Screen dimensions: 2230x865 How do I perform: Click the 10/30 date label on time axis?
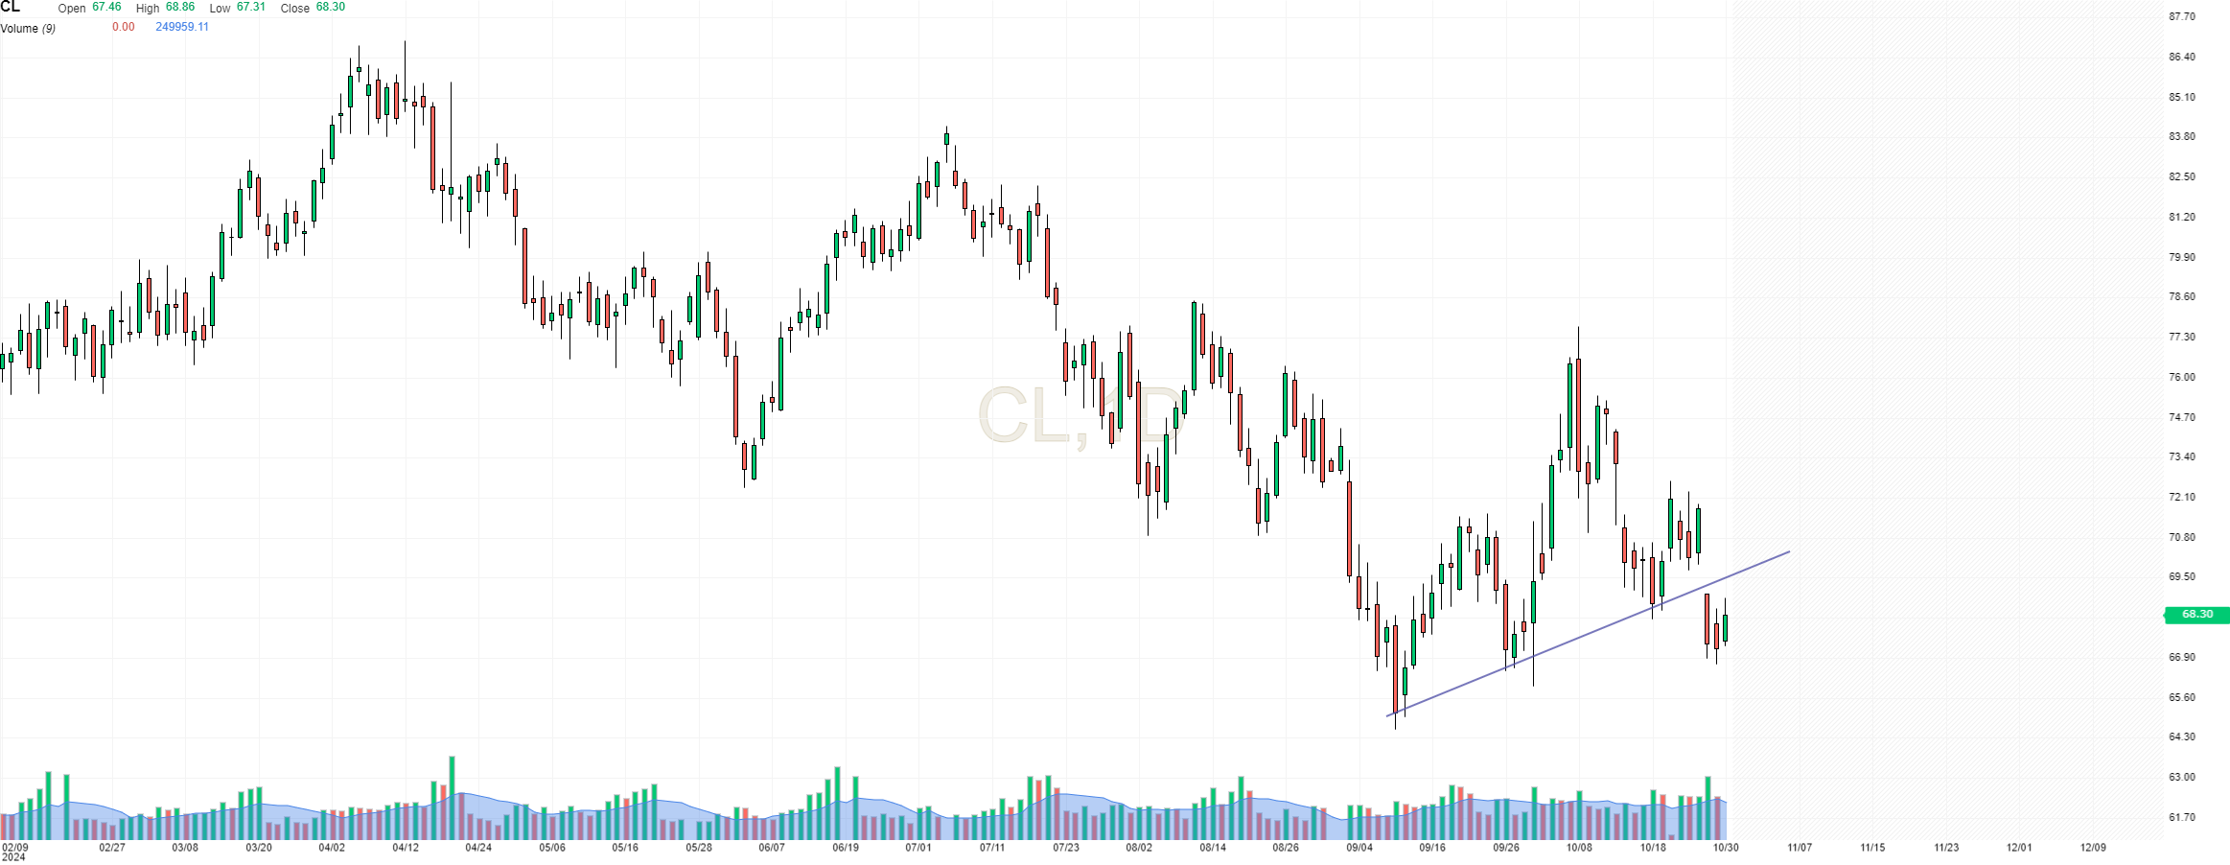[x=1726, y=848]
